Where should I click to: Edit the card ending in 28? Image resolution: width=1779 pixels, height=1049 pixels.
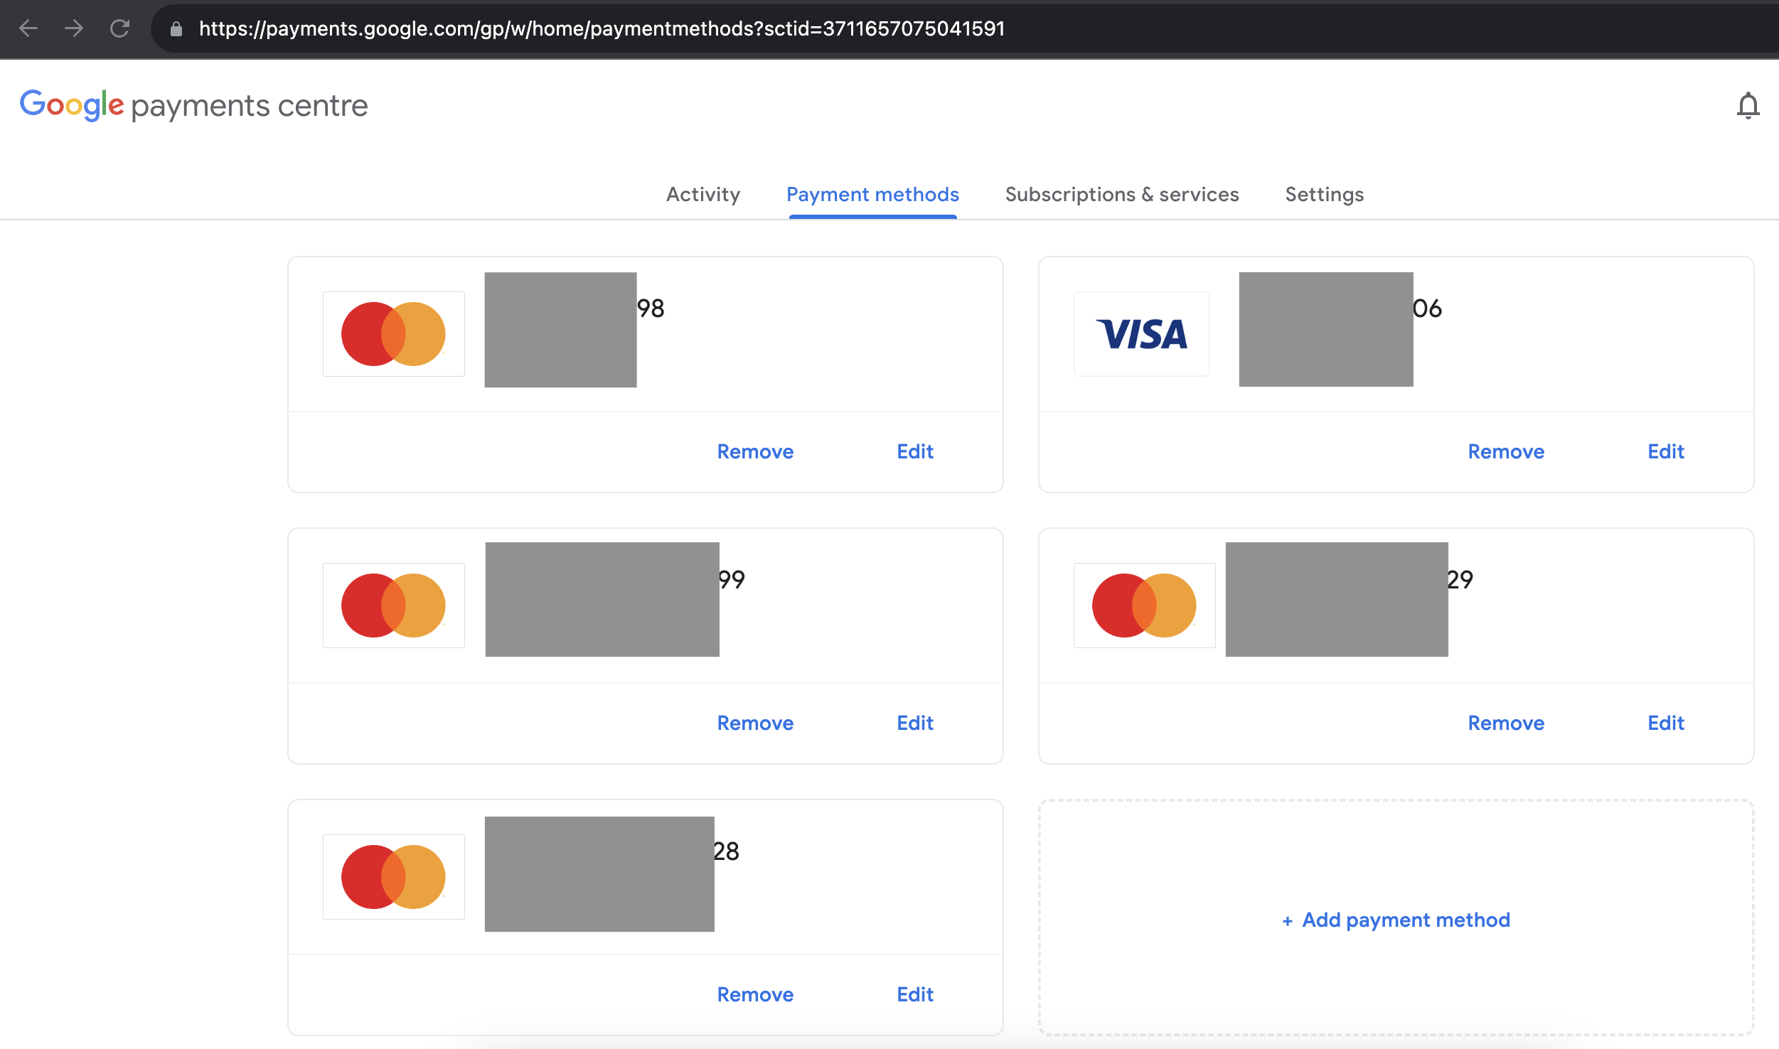point(914,994)
